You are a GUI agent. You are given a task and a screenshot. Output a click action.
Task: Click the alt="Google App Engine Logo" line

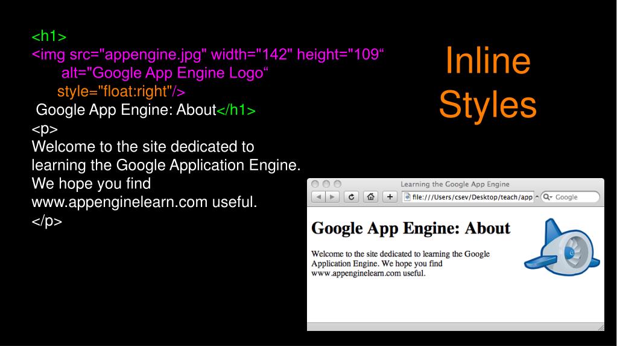(x=165, y=73)
